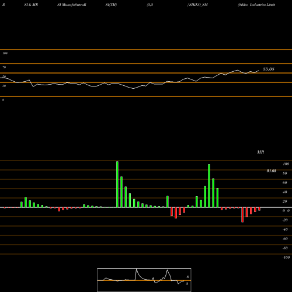
Task: Click the SI MunafaSutraR header text
Action: 72,5
